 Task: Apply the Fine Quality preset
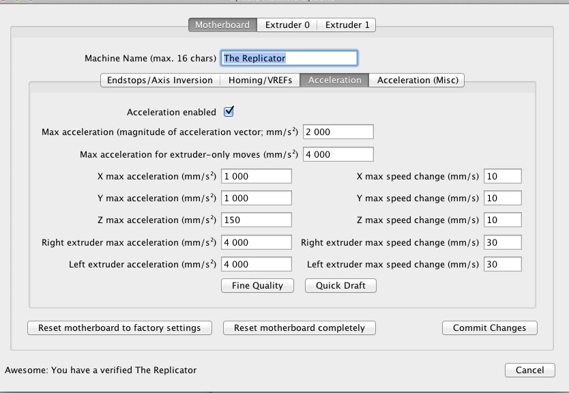tap(257, 286)
